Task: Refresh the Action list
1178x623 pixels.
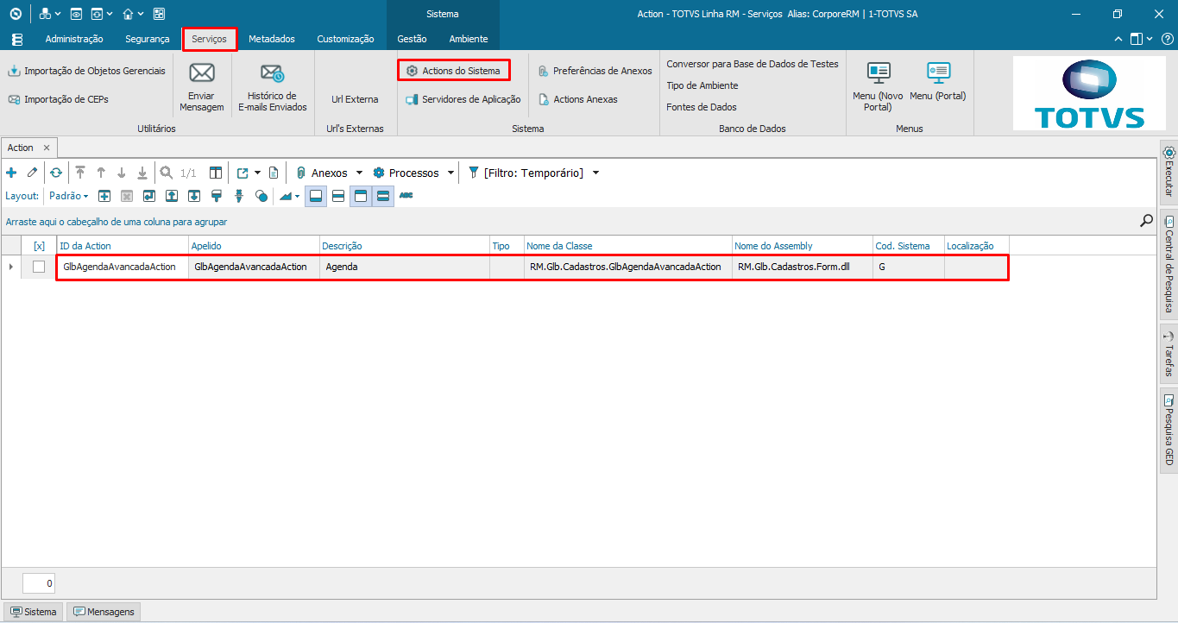Action: (56, 173)
